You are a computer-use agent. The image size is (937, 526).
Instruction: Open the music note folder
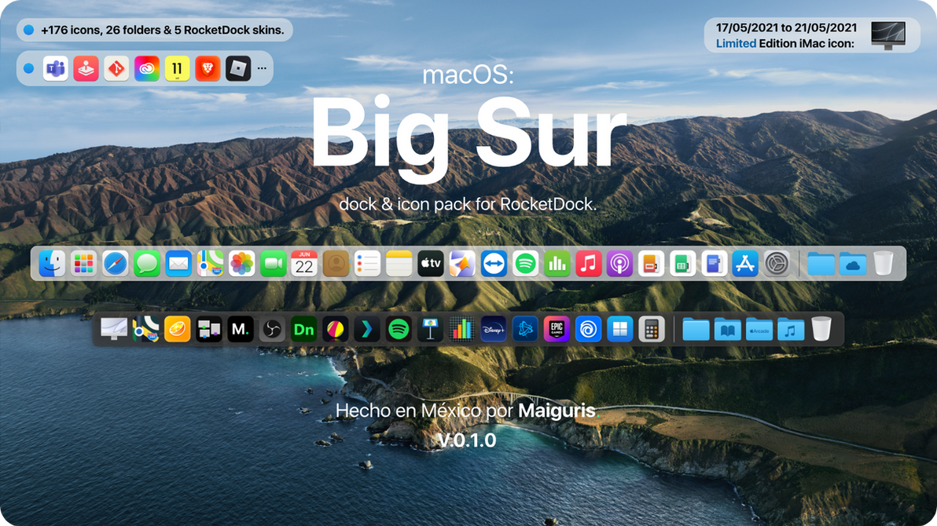791,329
